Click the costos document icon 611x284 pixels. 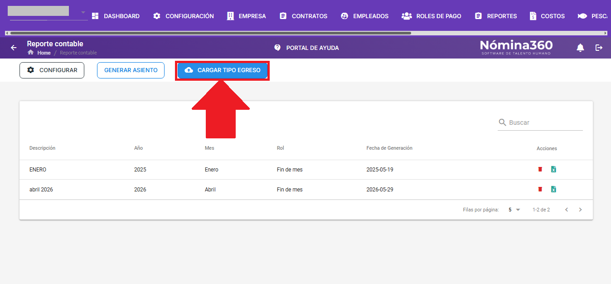click(x=533, y=16)
